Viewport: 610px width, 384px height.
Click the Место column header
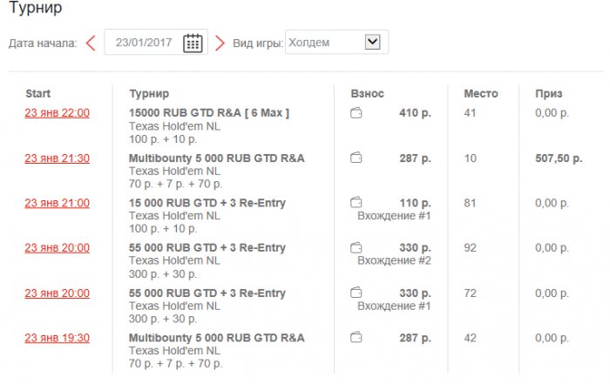pos(480,93)
